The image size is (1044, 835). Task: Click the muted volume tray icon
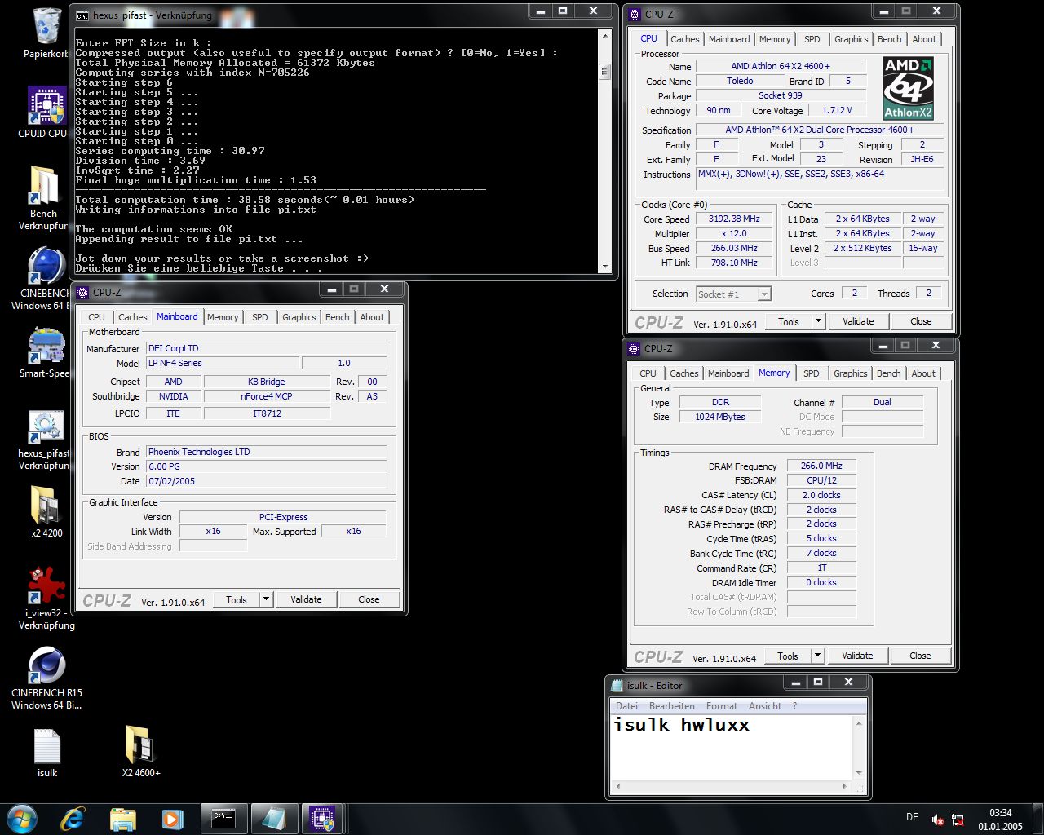[938, 820]
